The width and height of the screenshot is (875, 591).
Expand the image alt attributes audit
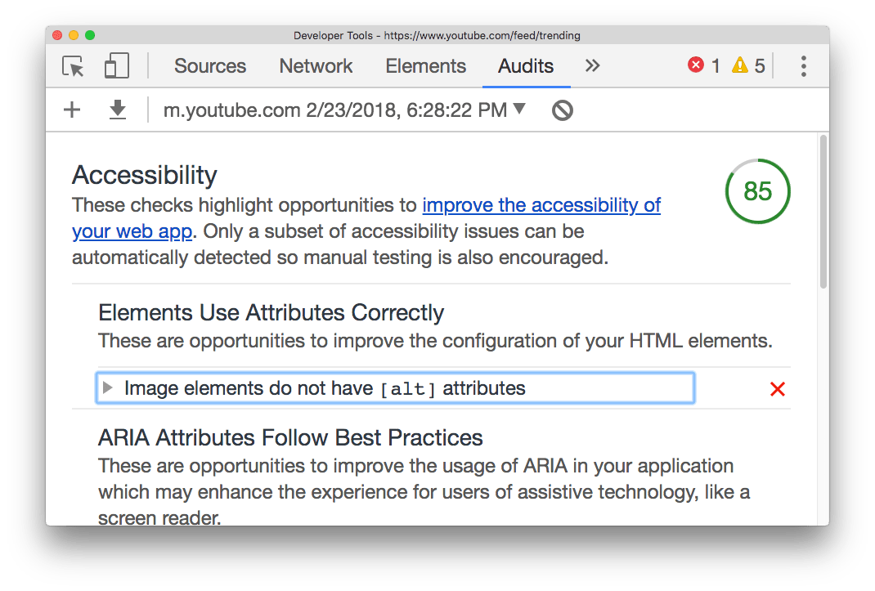(108, 388)
